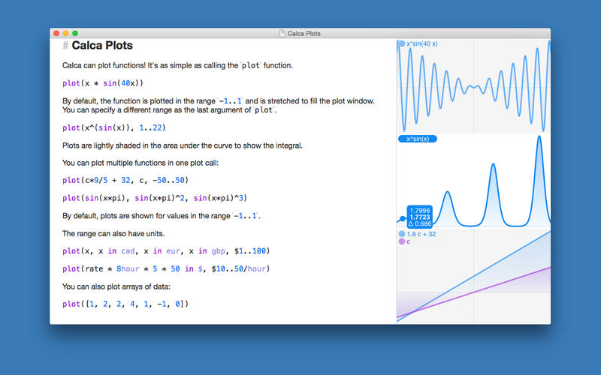
Task: Click the yellow minimize window button
Action: click(x=65, y=33)
